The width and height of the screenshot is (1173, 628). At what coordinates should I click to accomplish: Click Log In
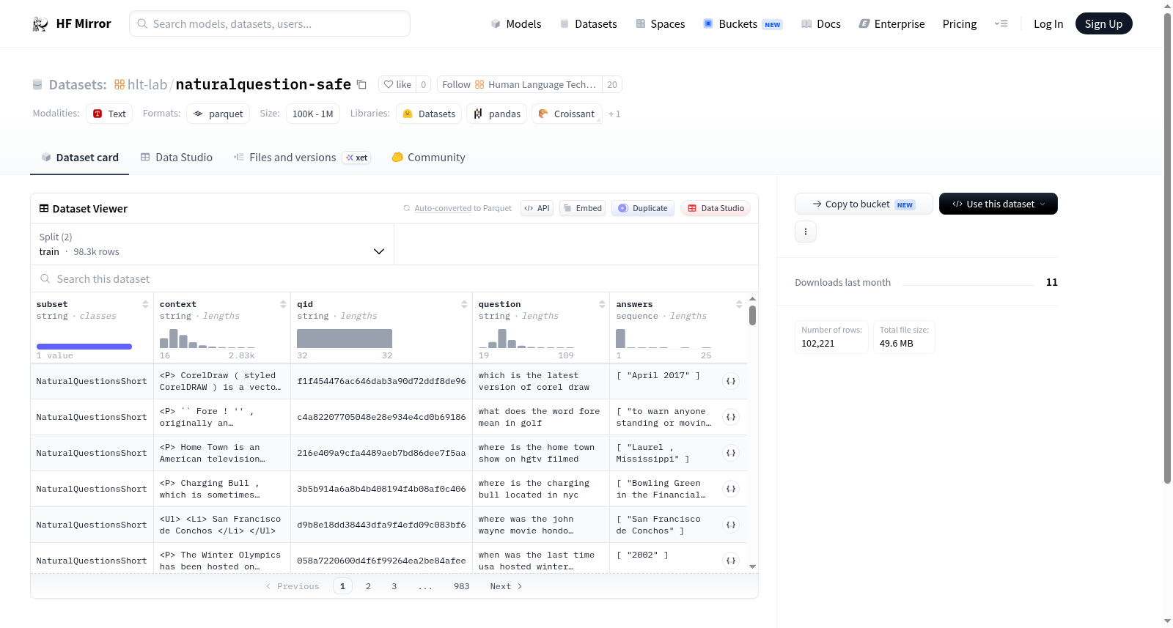(x=1048, y=23)
